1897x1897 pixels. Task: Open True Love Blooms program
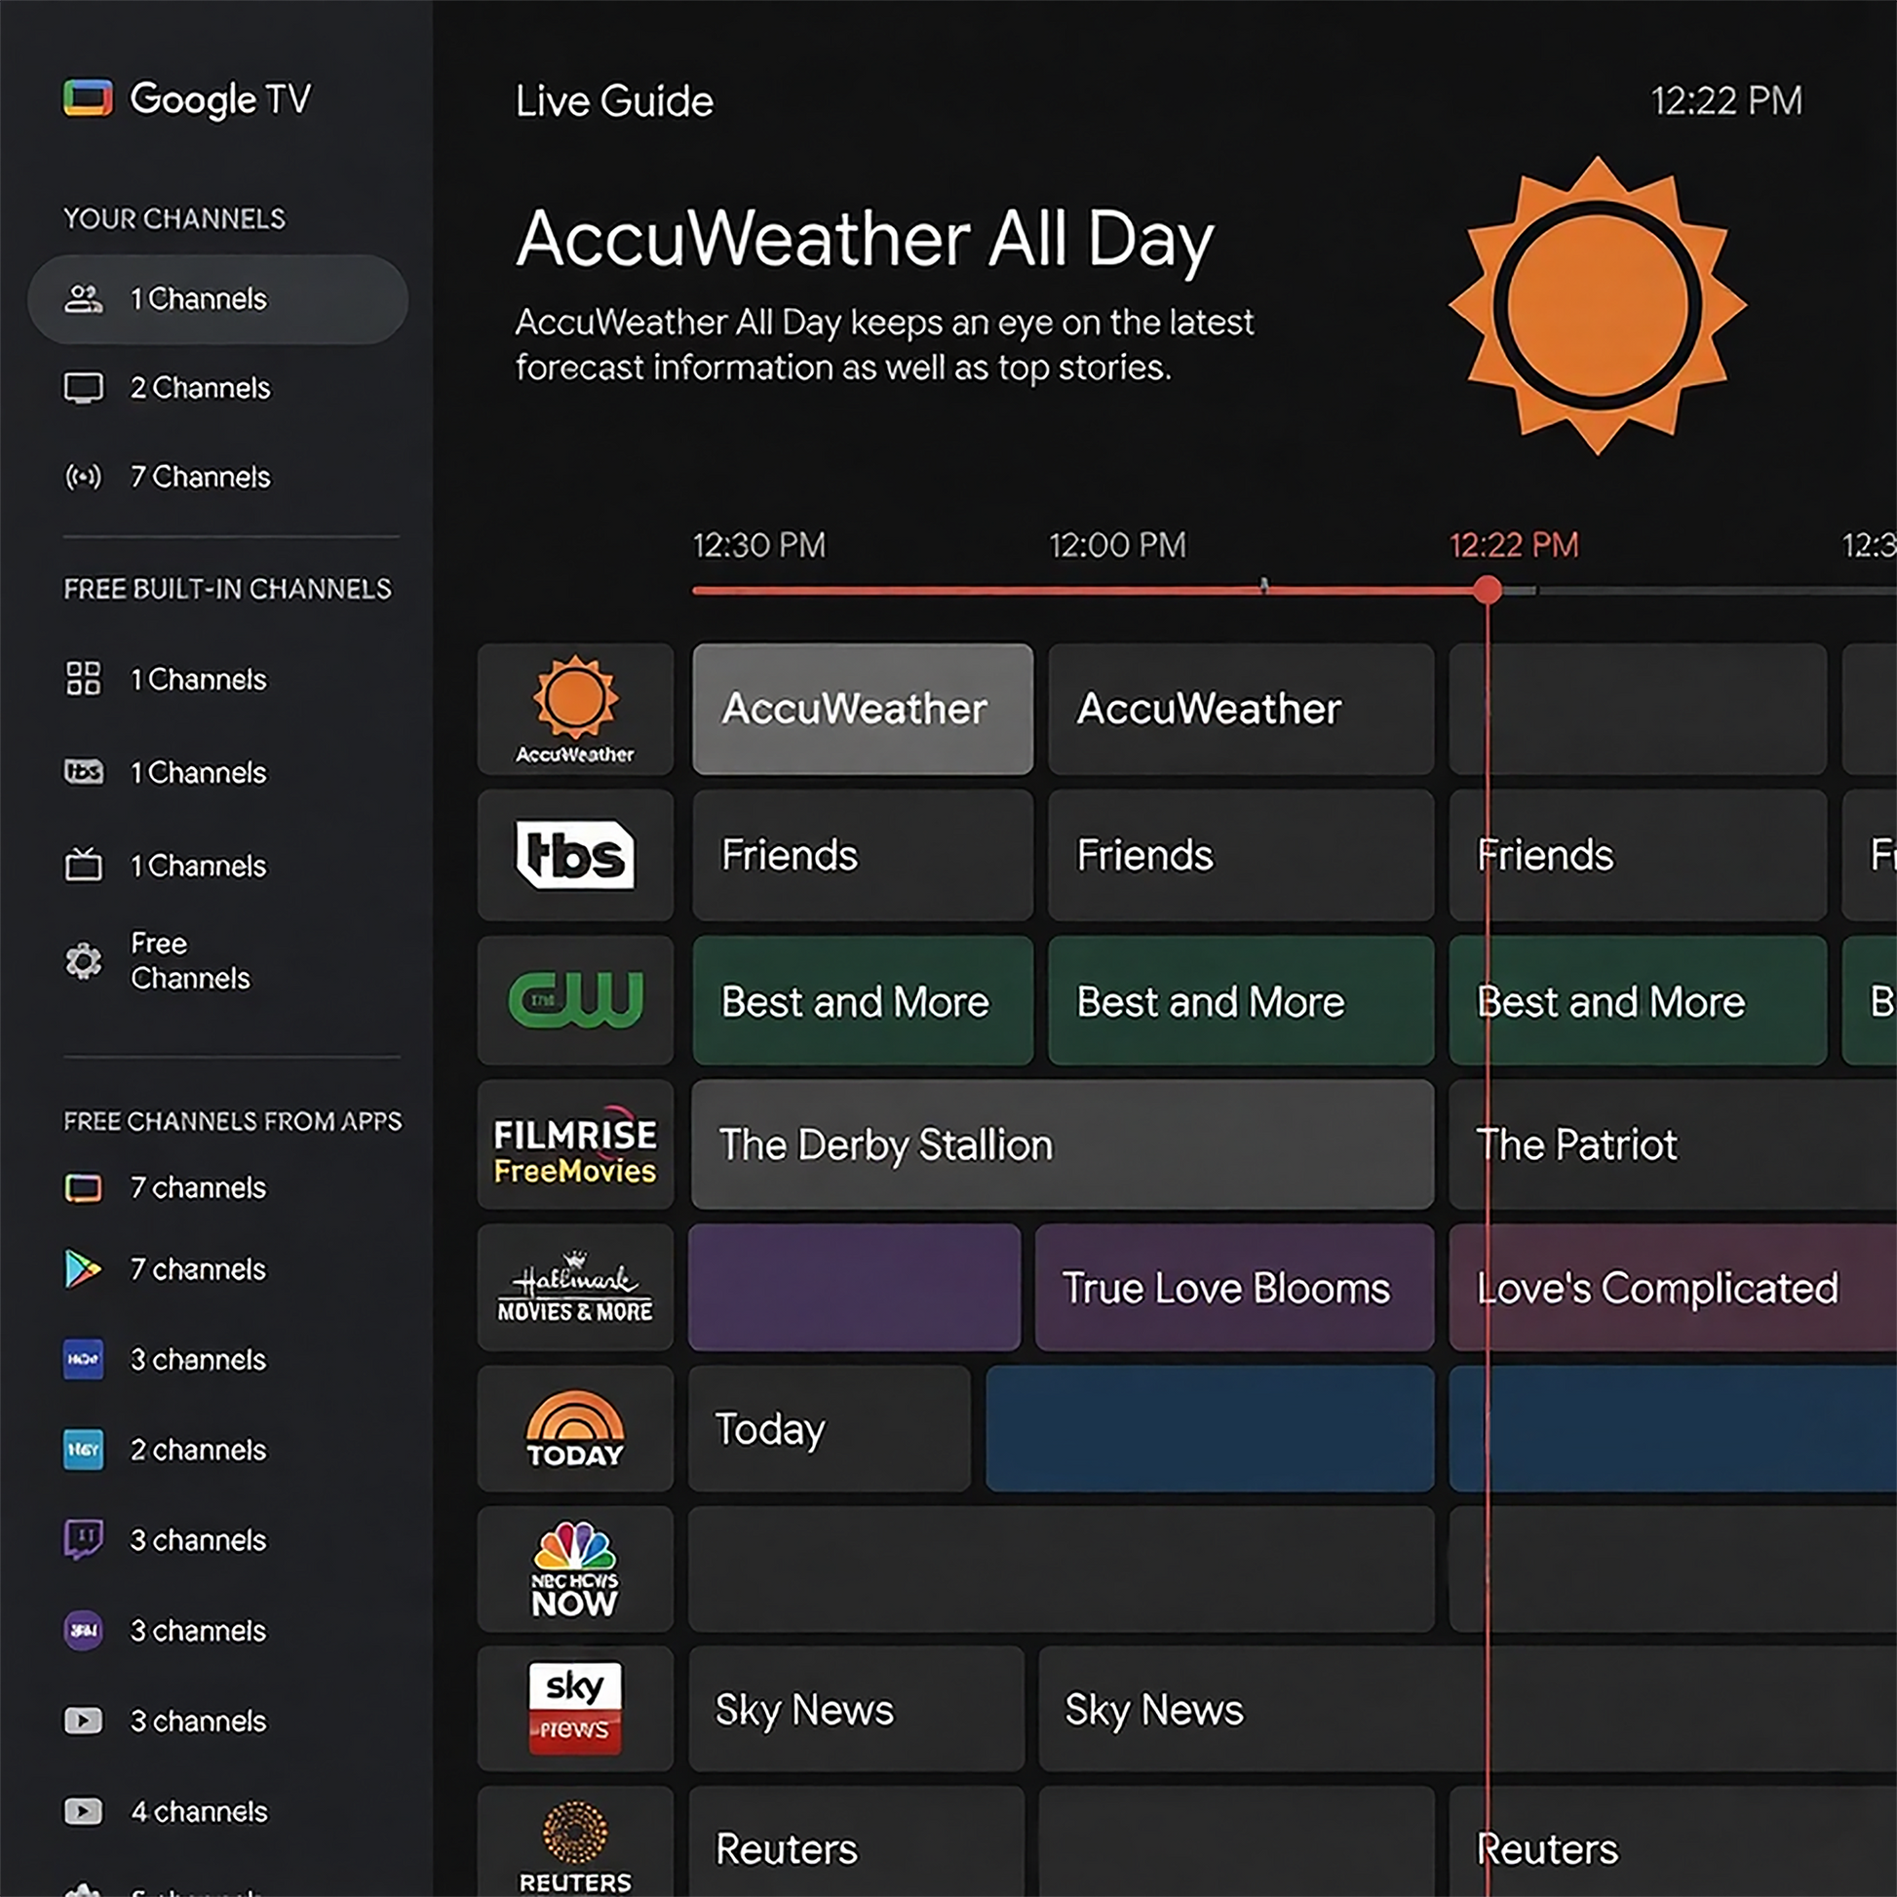point(1234,1289)
